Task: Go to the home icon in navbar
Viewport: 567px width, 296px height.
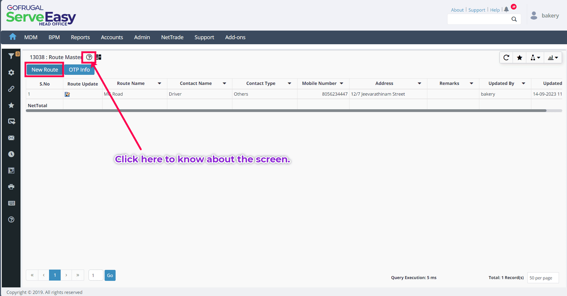Action: (x=12, y=37)
